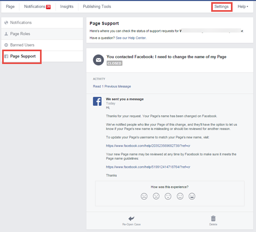This screenshot has height=232, width=256.
Task: Click the Today timestamp on the message
Action: click(110, 103)
